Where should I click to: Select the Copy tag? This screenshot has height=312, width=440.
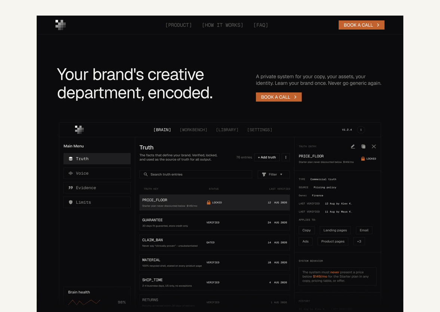click(306, 230)
